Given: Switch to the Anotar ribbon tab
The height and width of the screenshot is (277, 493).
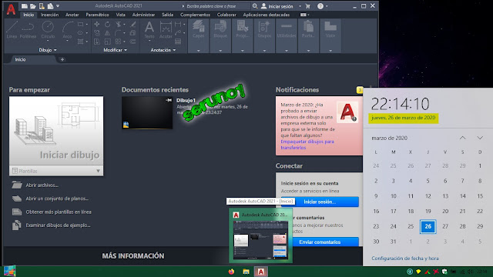Looking at the screenshot, I should tap(72, 15).
